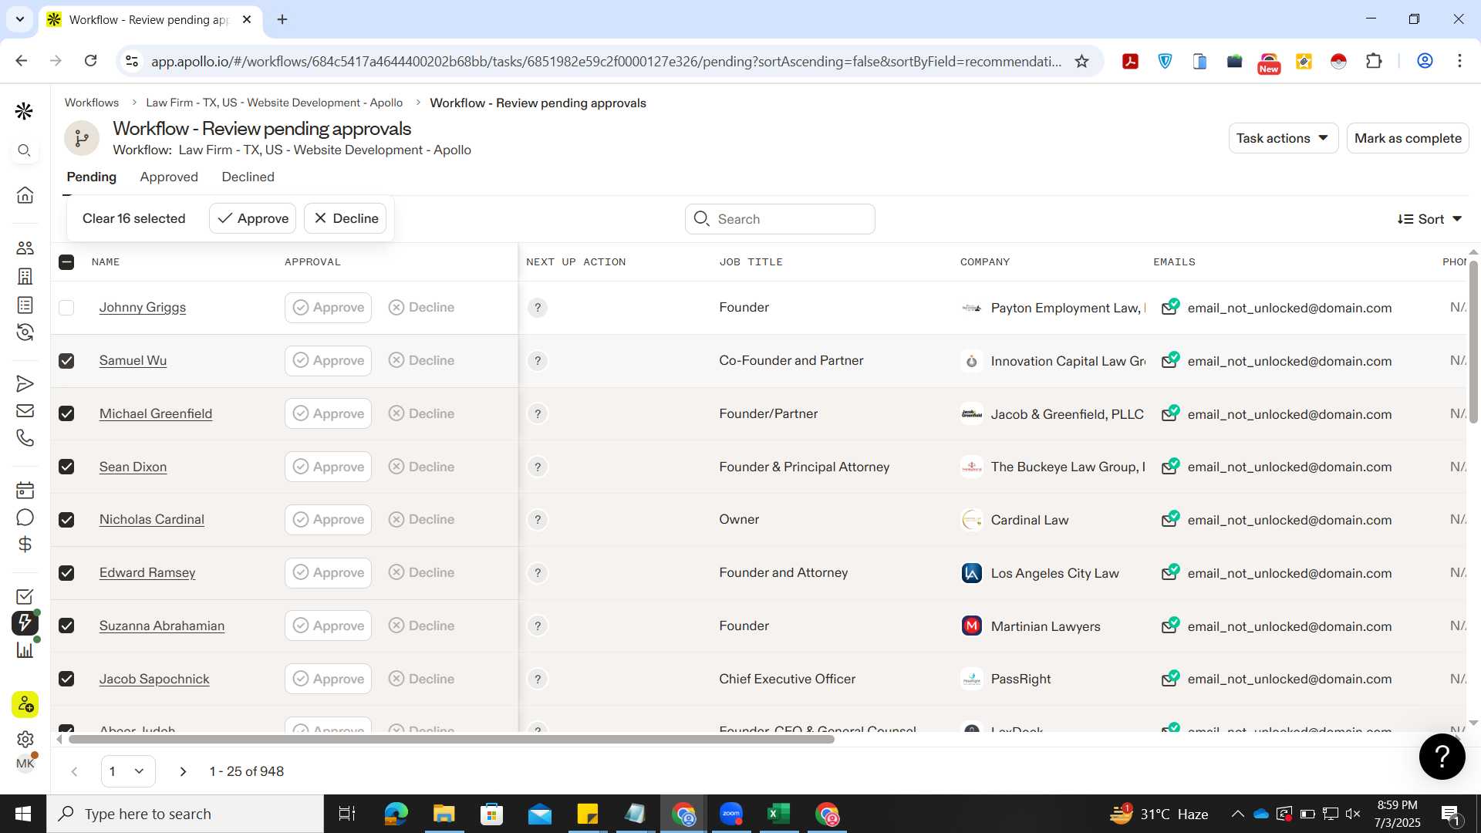This screenshot has height=833, width=1481.
Task: Click the Windows taskbar search box
Action: click(186, 814)
